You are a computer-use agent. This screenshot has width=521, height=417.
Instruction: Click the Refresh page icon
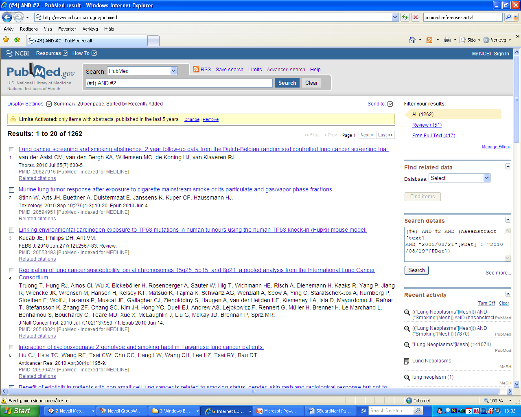click(405, 17)
